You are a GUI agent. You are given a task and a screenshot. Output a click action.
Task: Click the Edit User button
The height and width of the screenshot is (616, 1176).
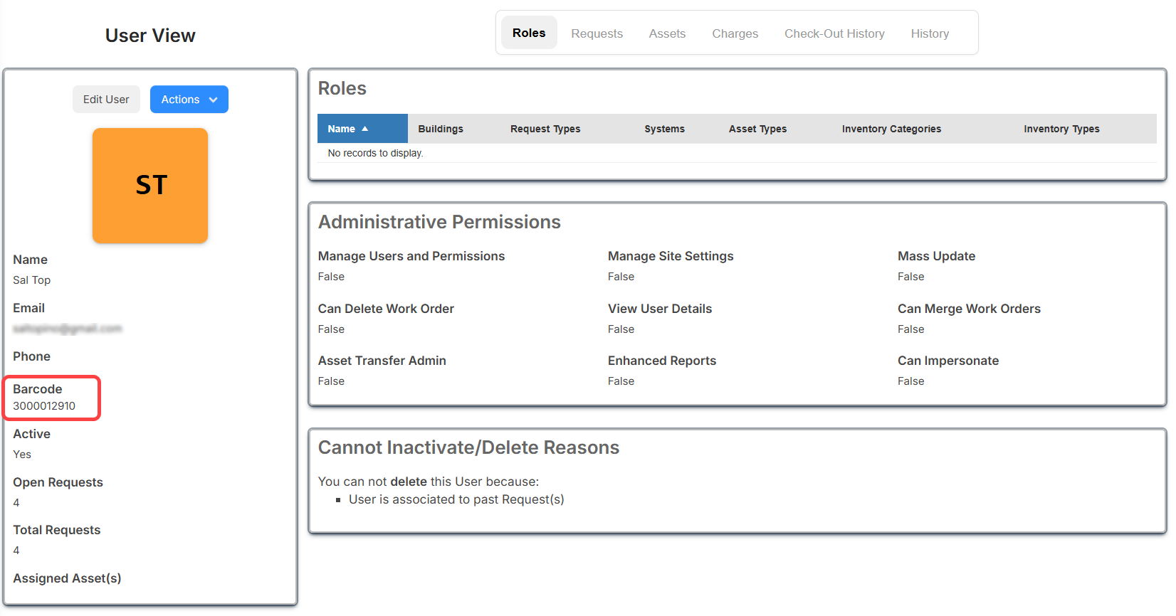(106, 100)
